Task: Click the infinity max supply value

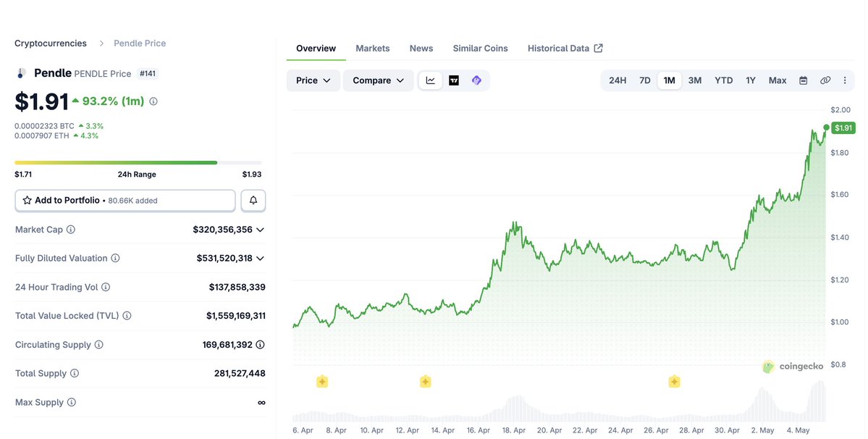Action: tap(261, 403)
